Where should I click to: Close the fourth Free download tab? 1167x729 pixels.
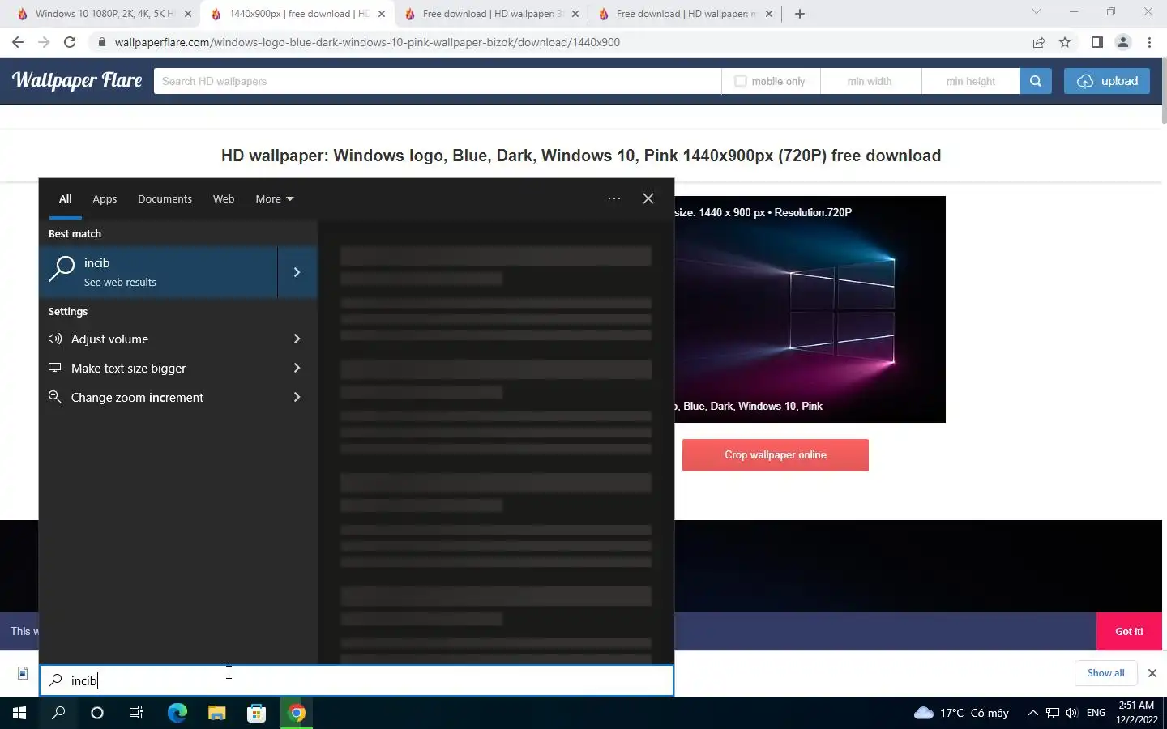point(769,14)
